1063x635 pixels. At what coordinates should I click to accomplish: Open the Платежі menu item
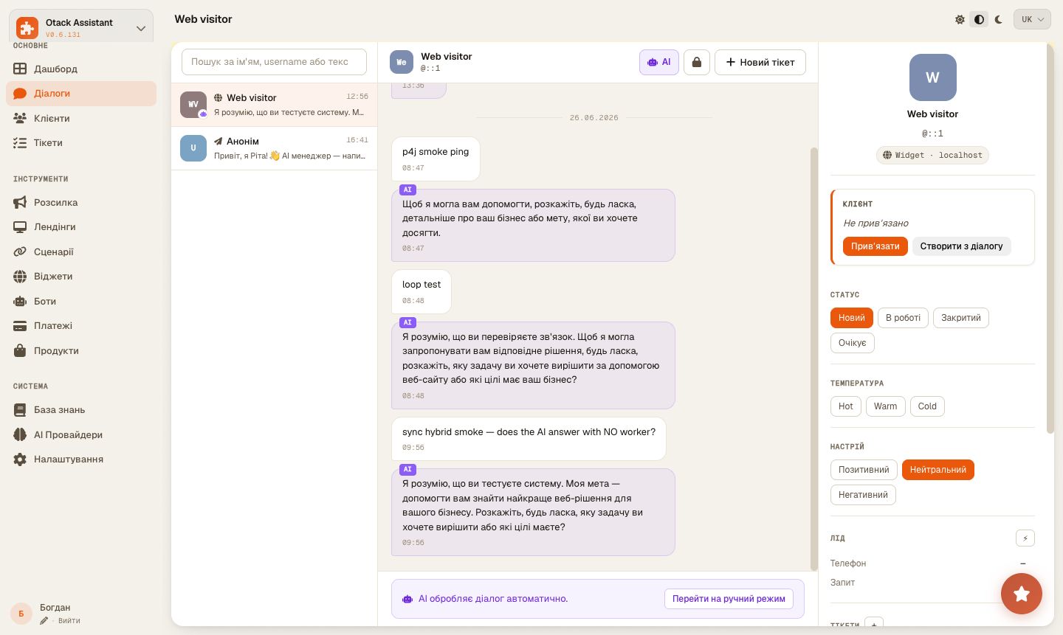[x=81, y=326]
